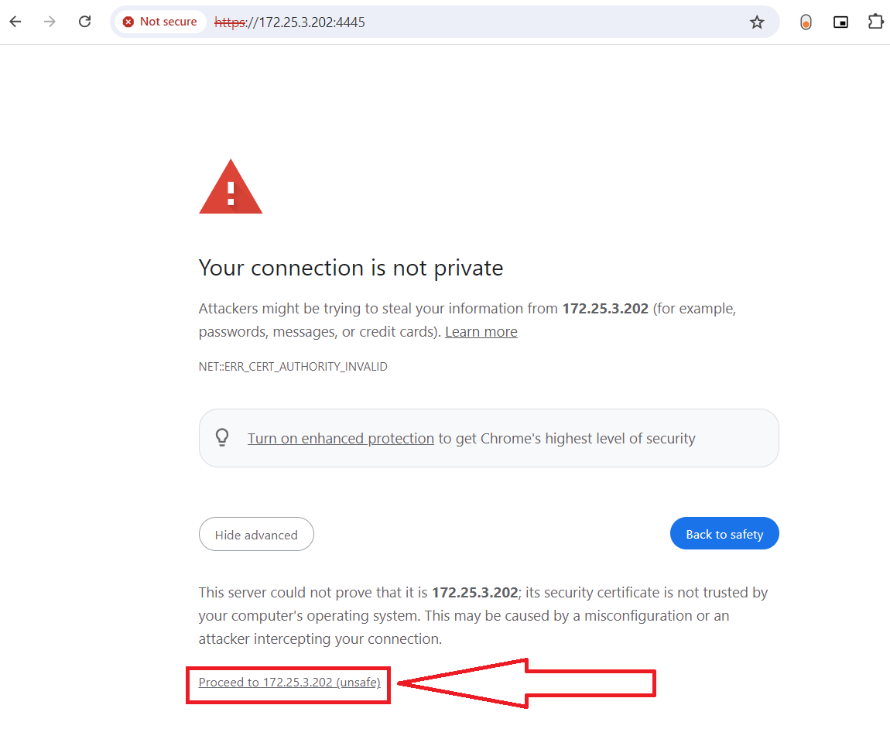The image size is (890, 729).
Task: Click the browser back arrow
Action: [15, 22]
